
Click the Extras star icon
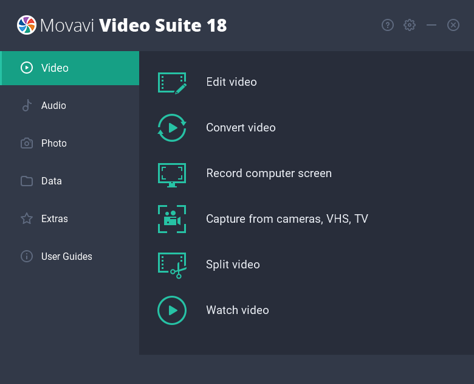point(27,218)
